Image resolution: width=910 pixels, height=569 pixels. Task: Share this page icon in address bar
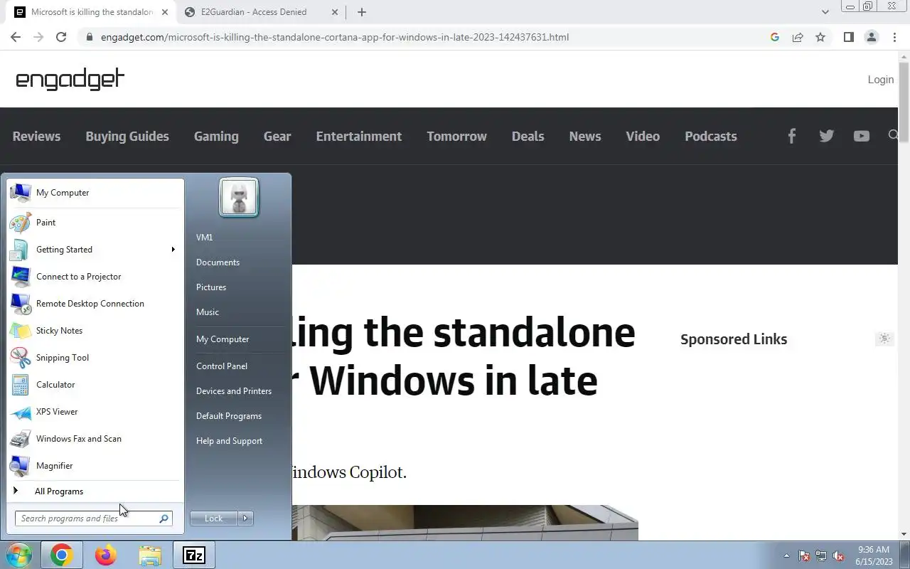(x=798, y=37)
